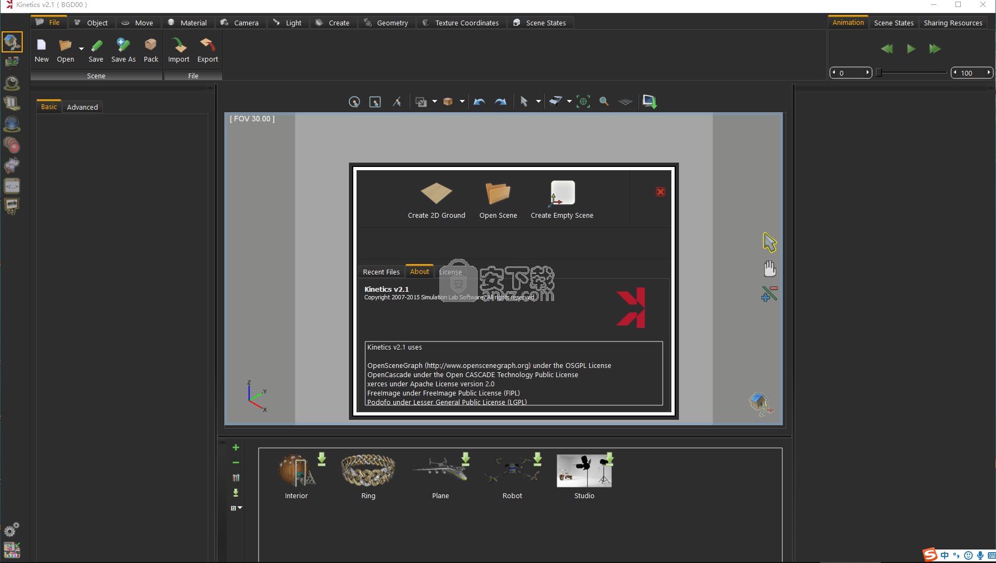Switch to Sharing Resources panel tab
996x563 pixels.
pyautogui.click(x=953, y=23)
